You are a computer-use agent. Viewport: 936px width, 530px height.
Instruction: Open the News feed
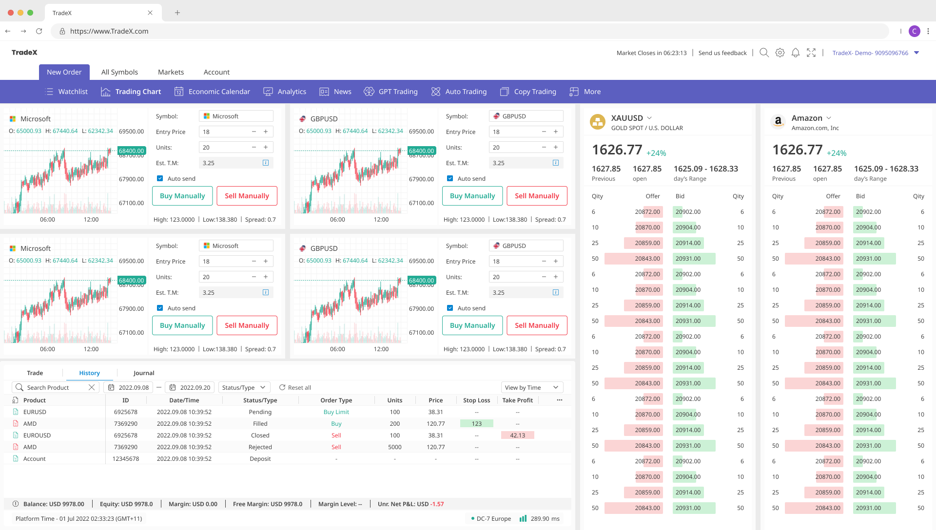(x=342, y=92)
